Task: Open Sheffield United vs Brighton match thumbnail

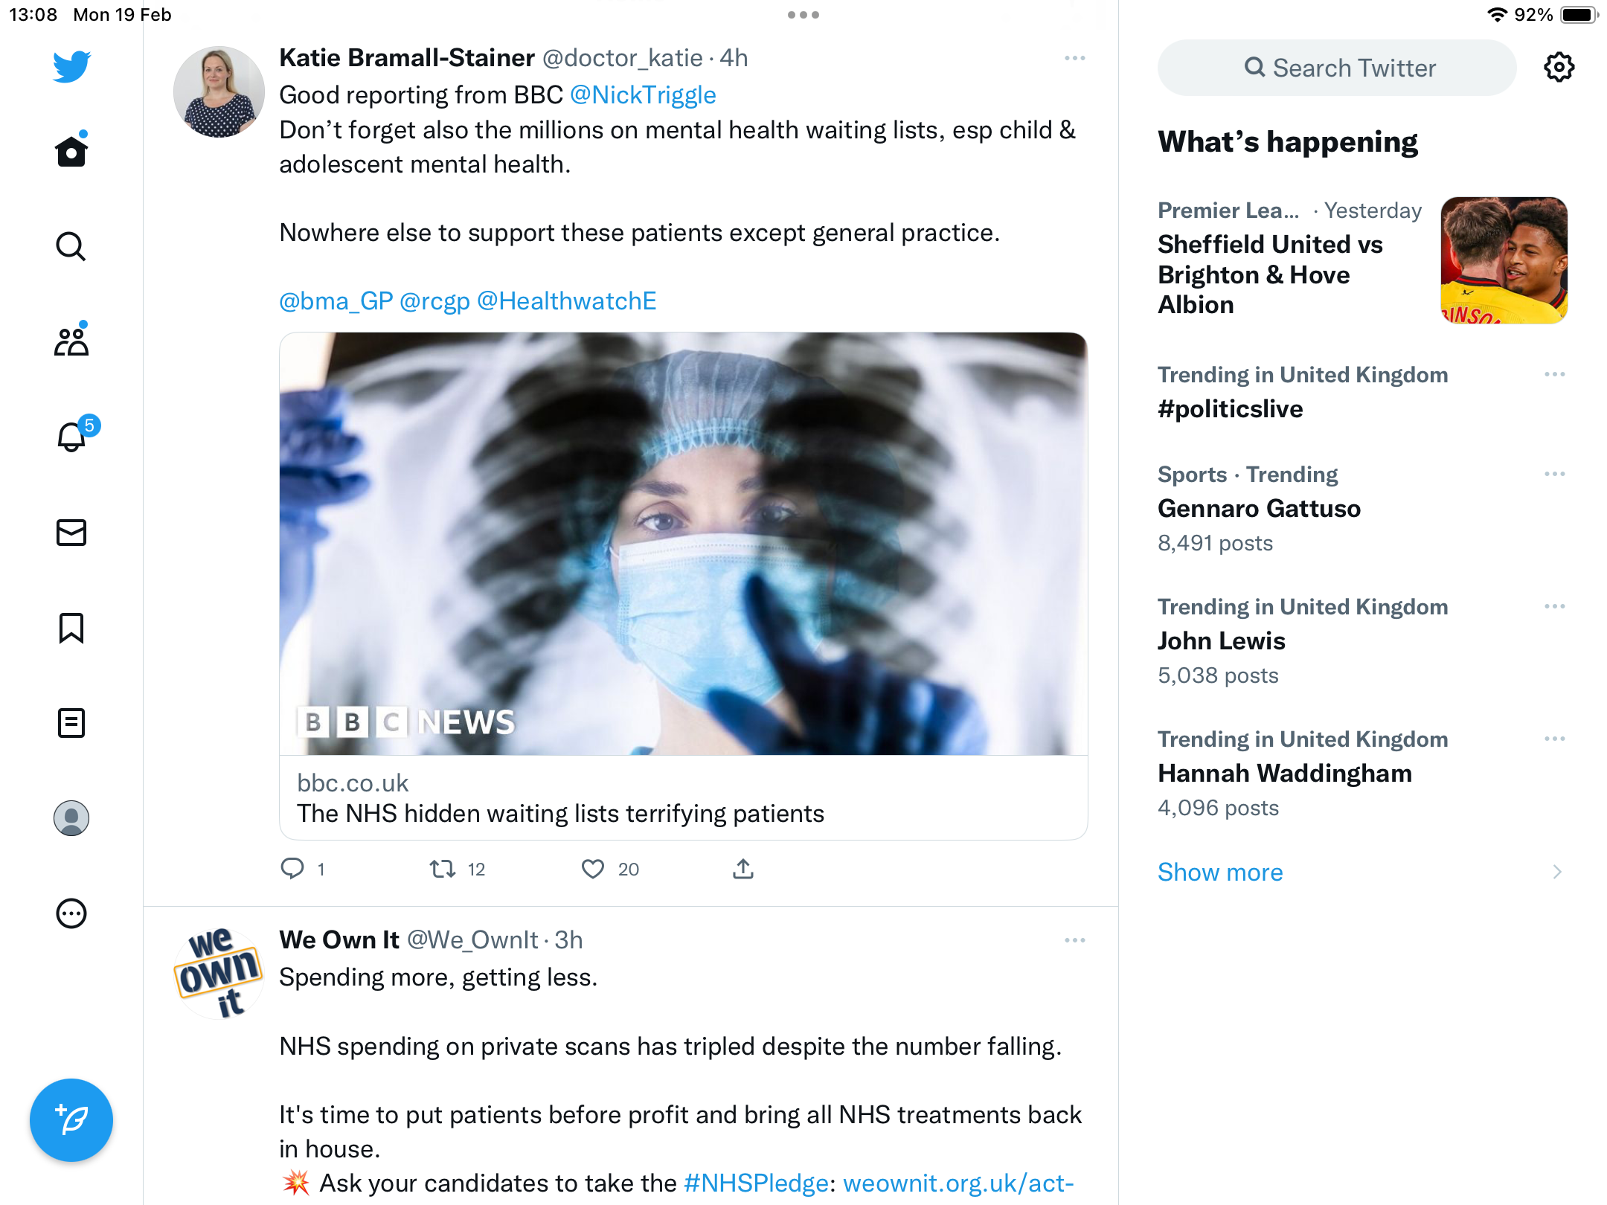Action: click(1504, 260)
